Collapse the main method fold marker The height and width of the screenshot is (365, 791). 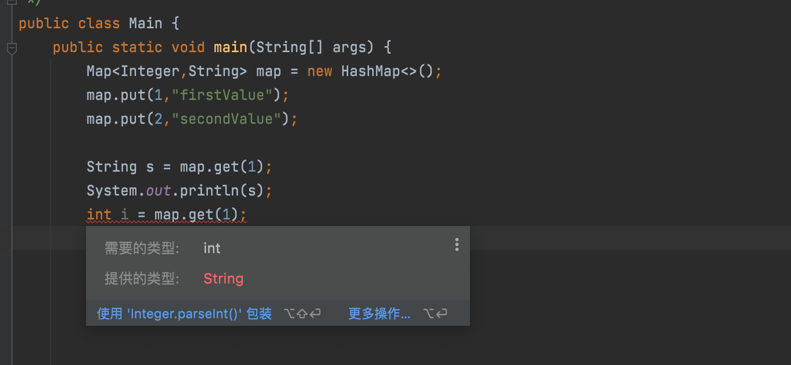tap(11, 48)
